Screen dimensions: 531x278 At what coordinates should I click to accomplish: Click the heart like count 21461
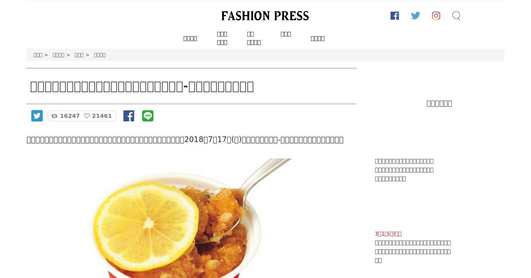click(x=98, y=116)
